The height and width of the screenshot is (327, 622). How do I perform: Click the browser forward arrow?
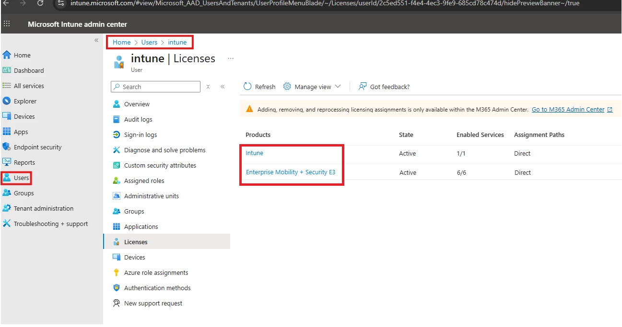click(x=23, y=3)
